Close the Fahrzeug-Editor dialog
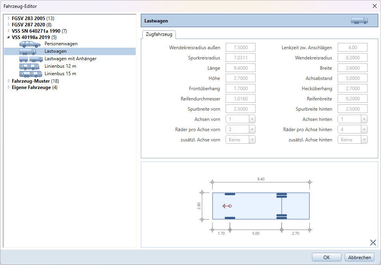 coord(374,6)
